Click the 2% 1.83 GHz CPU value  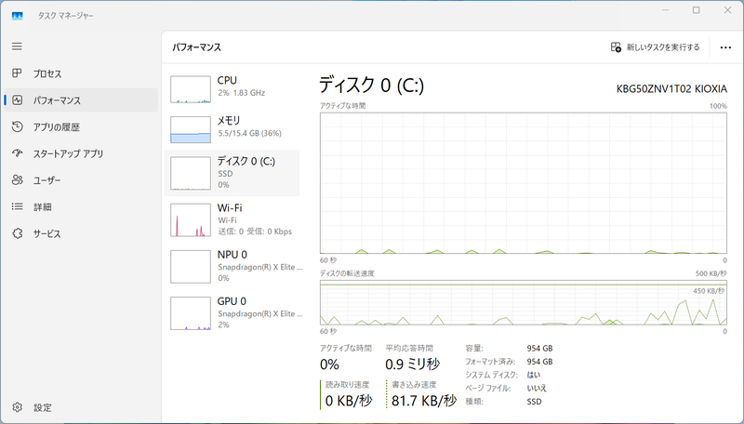click(242, 93)
